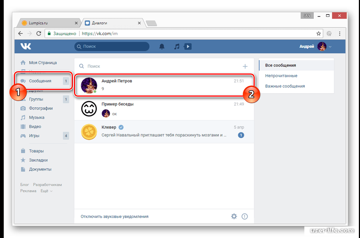This screenshot has width=360, height=238.
Task: Click the Группы counter badge
Action: (66, 99)
